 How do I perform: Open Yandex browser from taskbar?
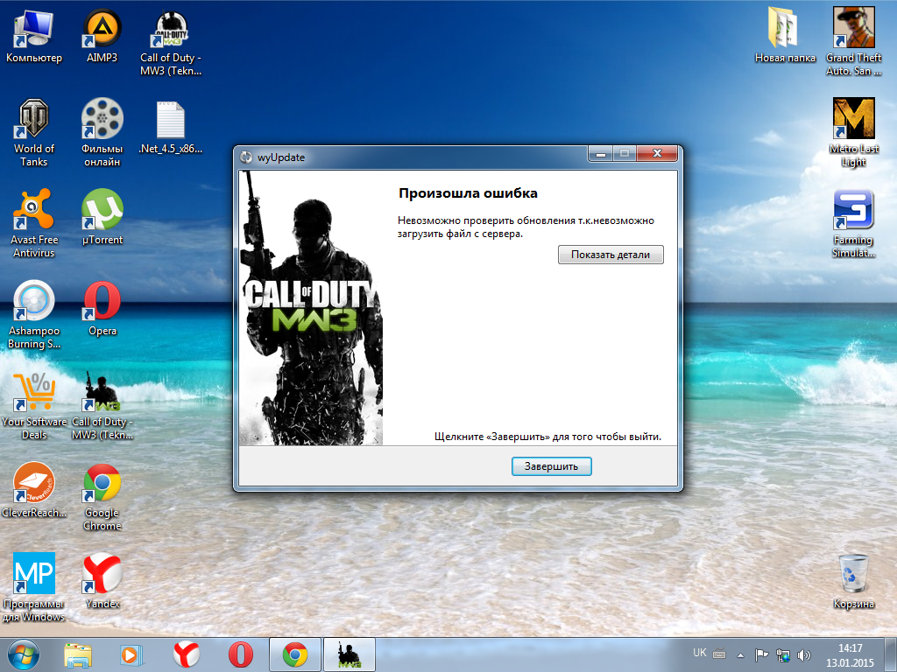(186, 655)
